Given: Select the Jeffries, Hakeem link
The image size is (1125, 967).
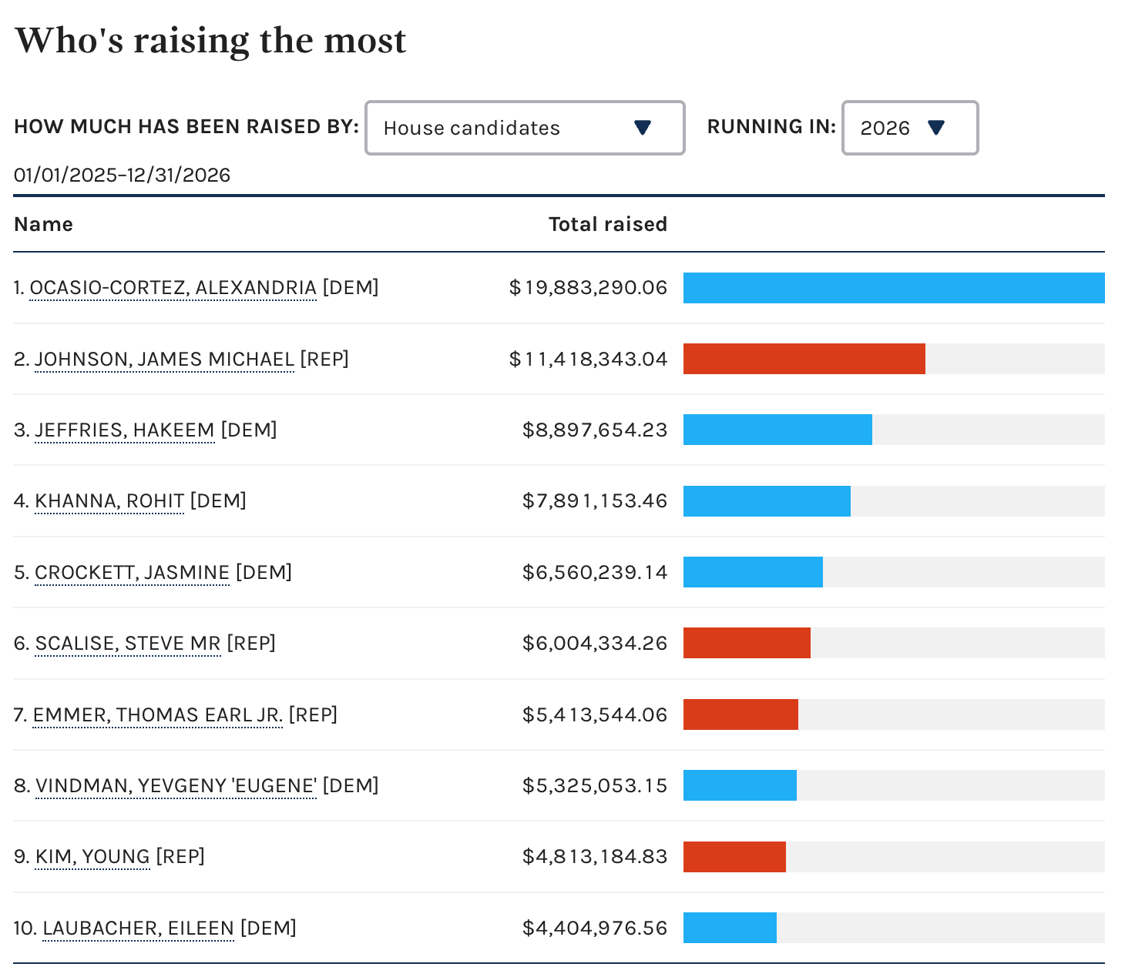Looking at the screenshot, I should (x=124, y=430).
